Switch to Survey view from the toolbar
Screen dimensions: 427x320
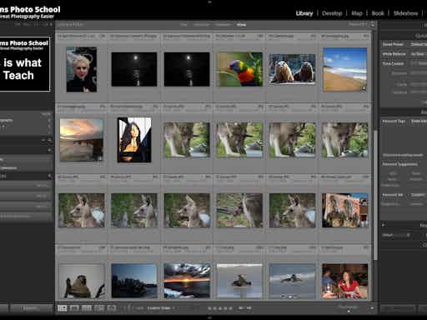click(x=99, y=308)
